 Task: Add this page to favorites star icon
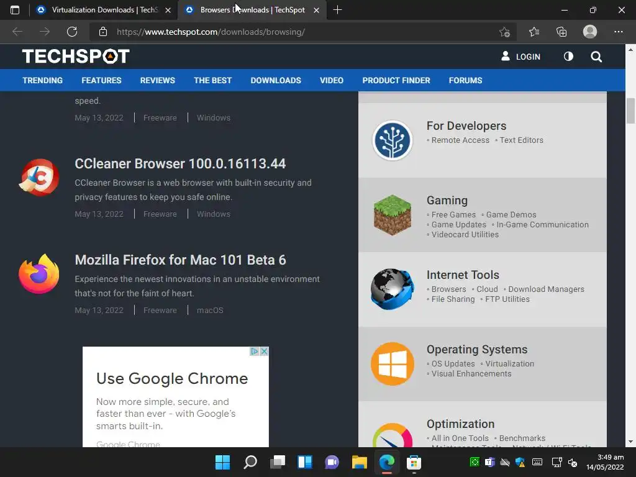point(504,32)
